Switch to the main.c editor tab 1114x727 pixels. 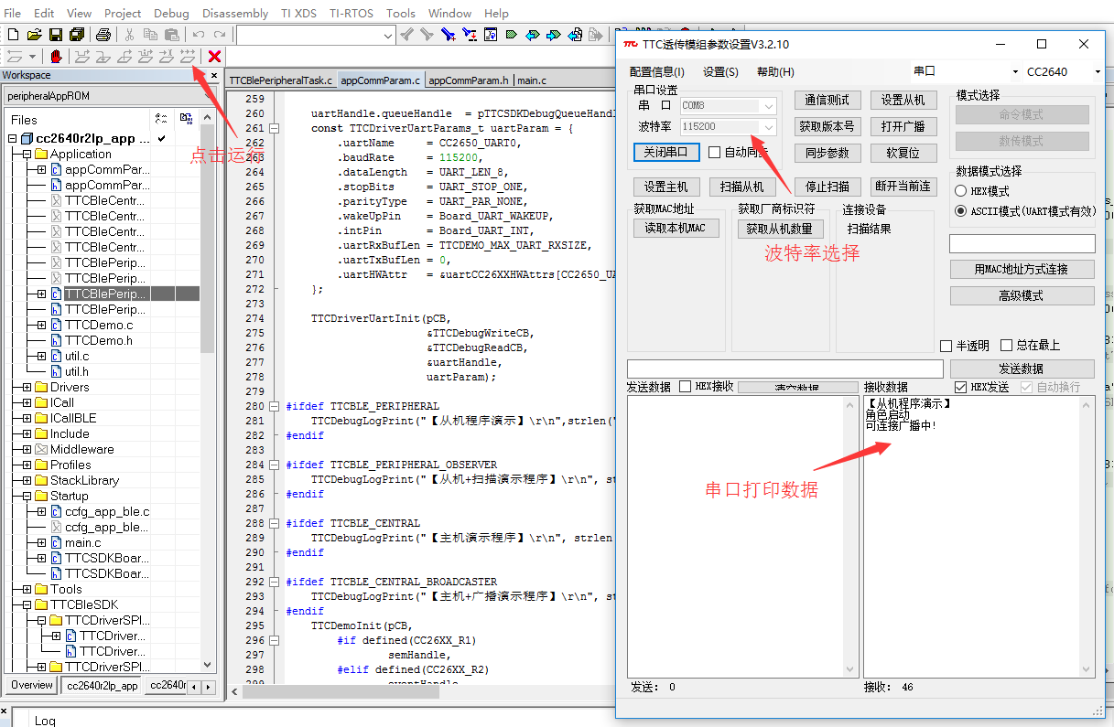coord(532,80)
